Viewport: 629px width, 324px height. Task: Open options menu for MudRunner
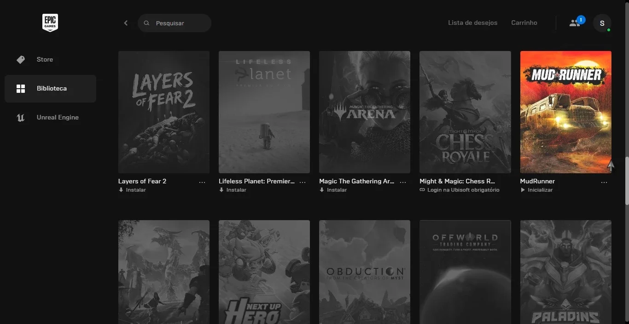coord(604,182)
